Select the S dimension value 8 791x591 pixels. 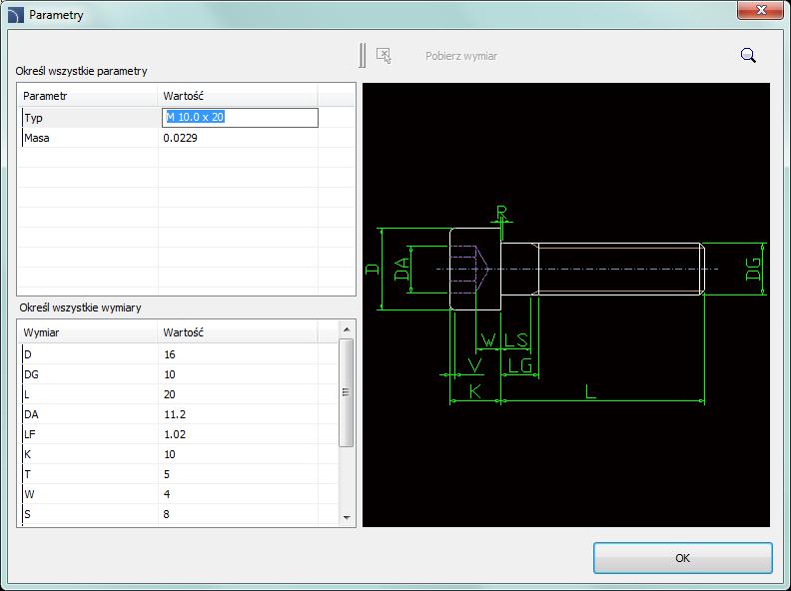point(167,514)
